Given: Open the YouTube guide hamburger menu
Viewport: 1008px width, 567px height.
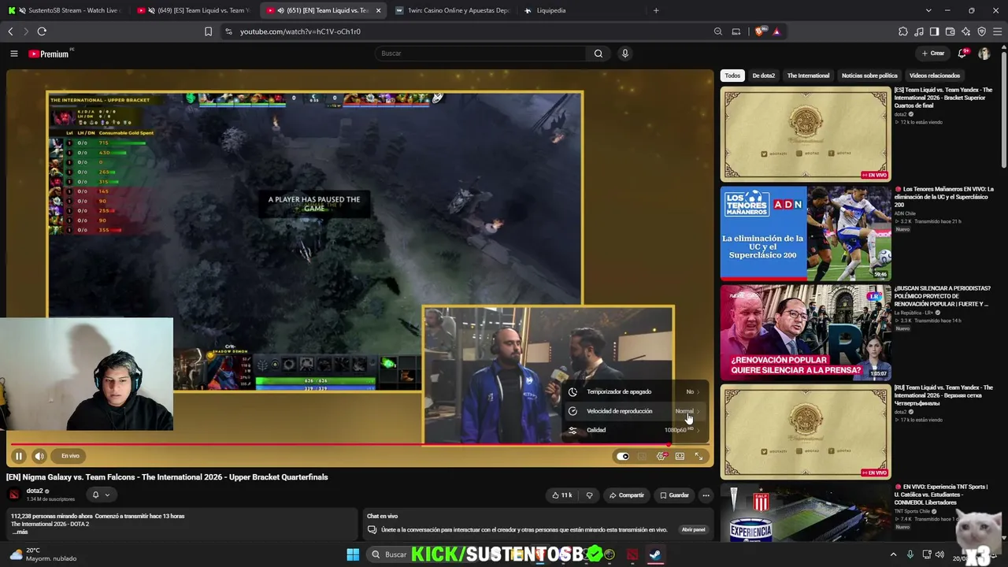Looking at the screenshot, I should coord(13,54).
